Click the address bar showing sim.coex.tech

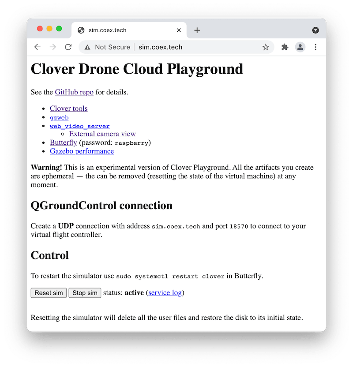176,47
